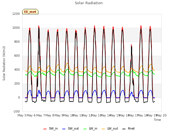Viewport: 178px width, 134px height.
Task: Click the black Rnet legend swatch
Action: 124,129
